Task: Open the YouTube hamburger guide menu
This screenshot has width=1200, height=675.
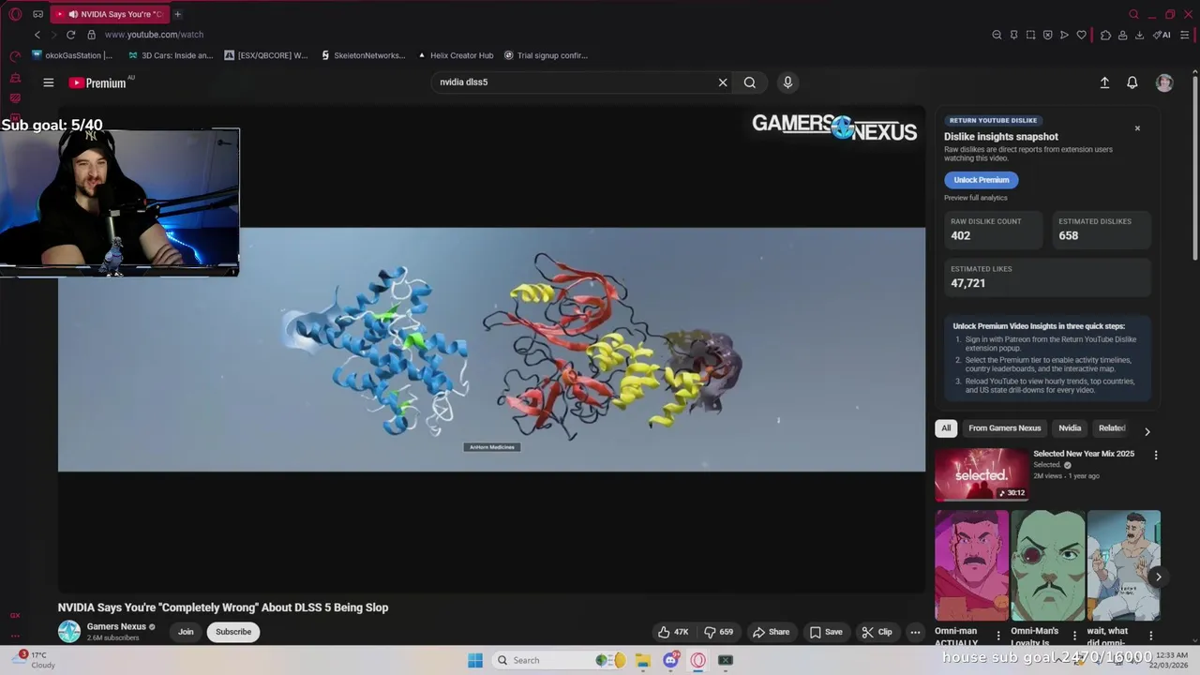Action: pyautogui.click(x=48, y=82)
